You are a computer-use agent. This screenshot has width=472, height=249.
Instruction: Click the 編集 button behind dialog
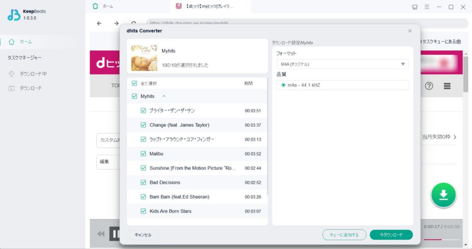[x=108, y=162]
